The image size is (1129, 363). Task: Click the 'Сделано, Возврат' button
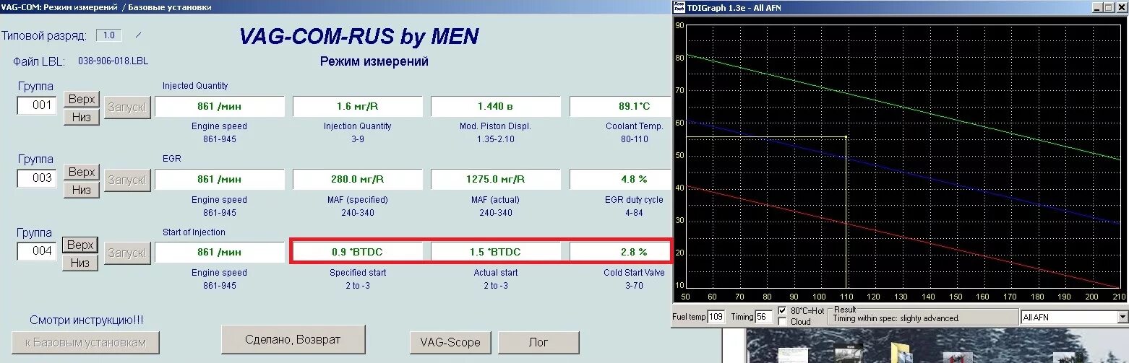coord(293,339)
